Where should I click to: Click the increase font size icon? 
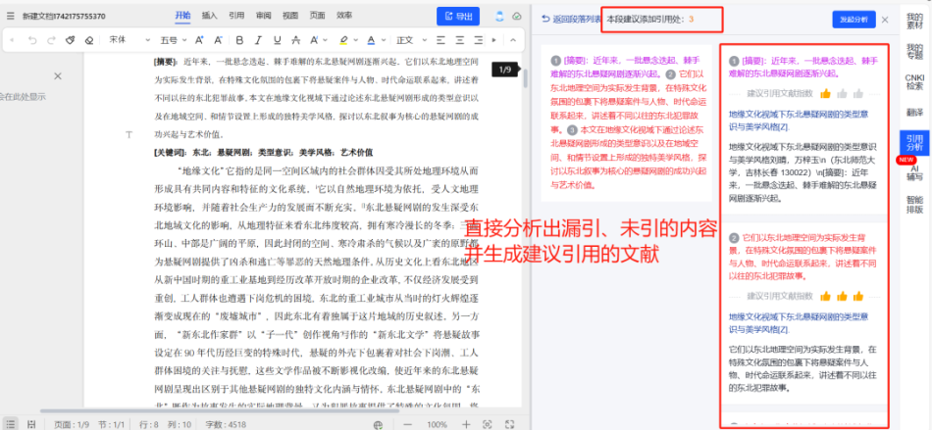[200, 40]
